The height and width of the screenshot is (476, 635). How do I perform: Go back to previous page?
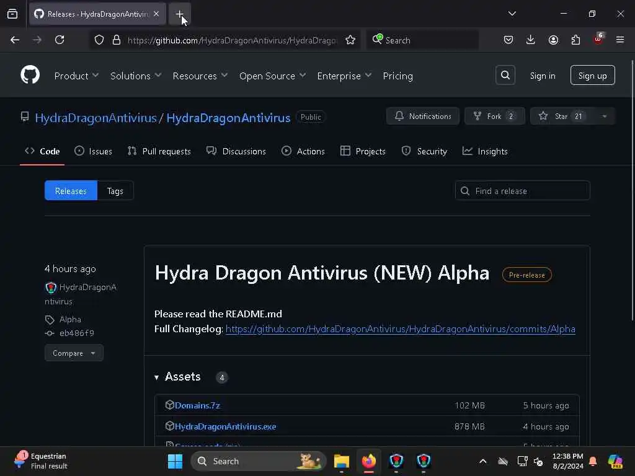tap(15, 40)
